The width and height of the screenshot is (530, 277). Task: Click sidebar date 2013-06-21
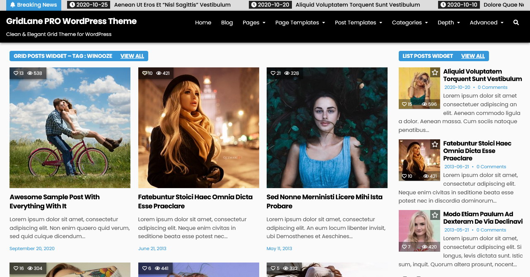coord(457,167)
